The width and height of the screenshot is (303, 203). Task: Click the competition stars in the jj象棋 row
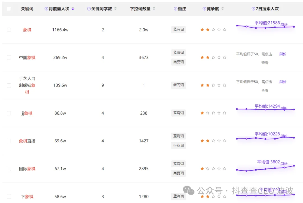213,113
